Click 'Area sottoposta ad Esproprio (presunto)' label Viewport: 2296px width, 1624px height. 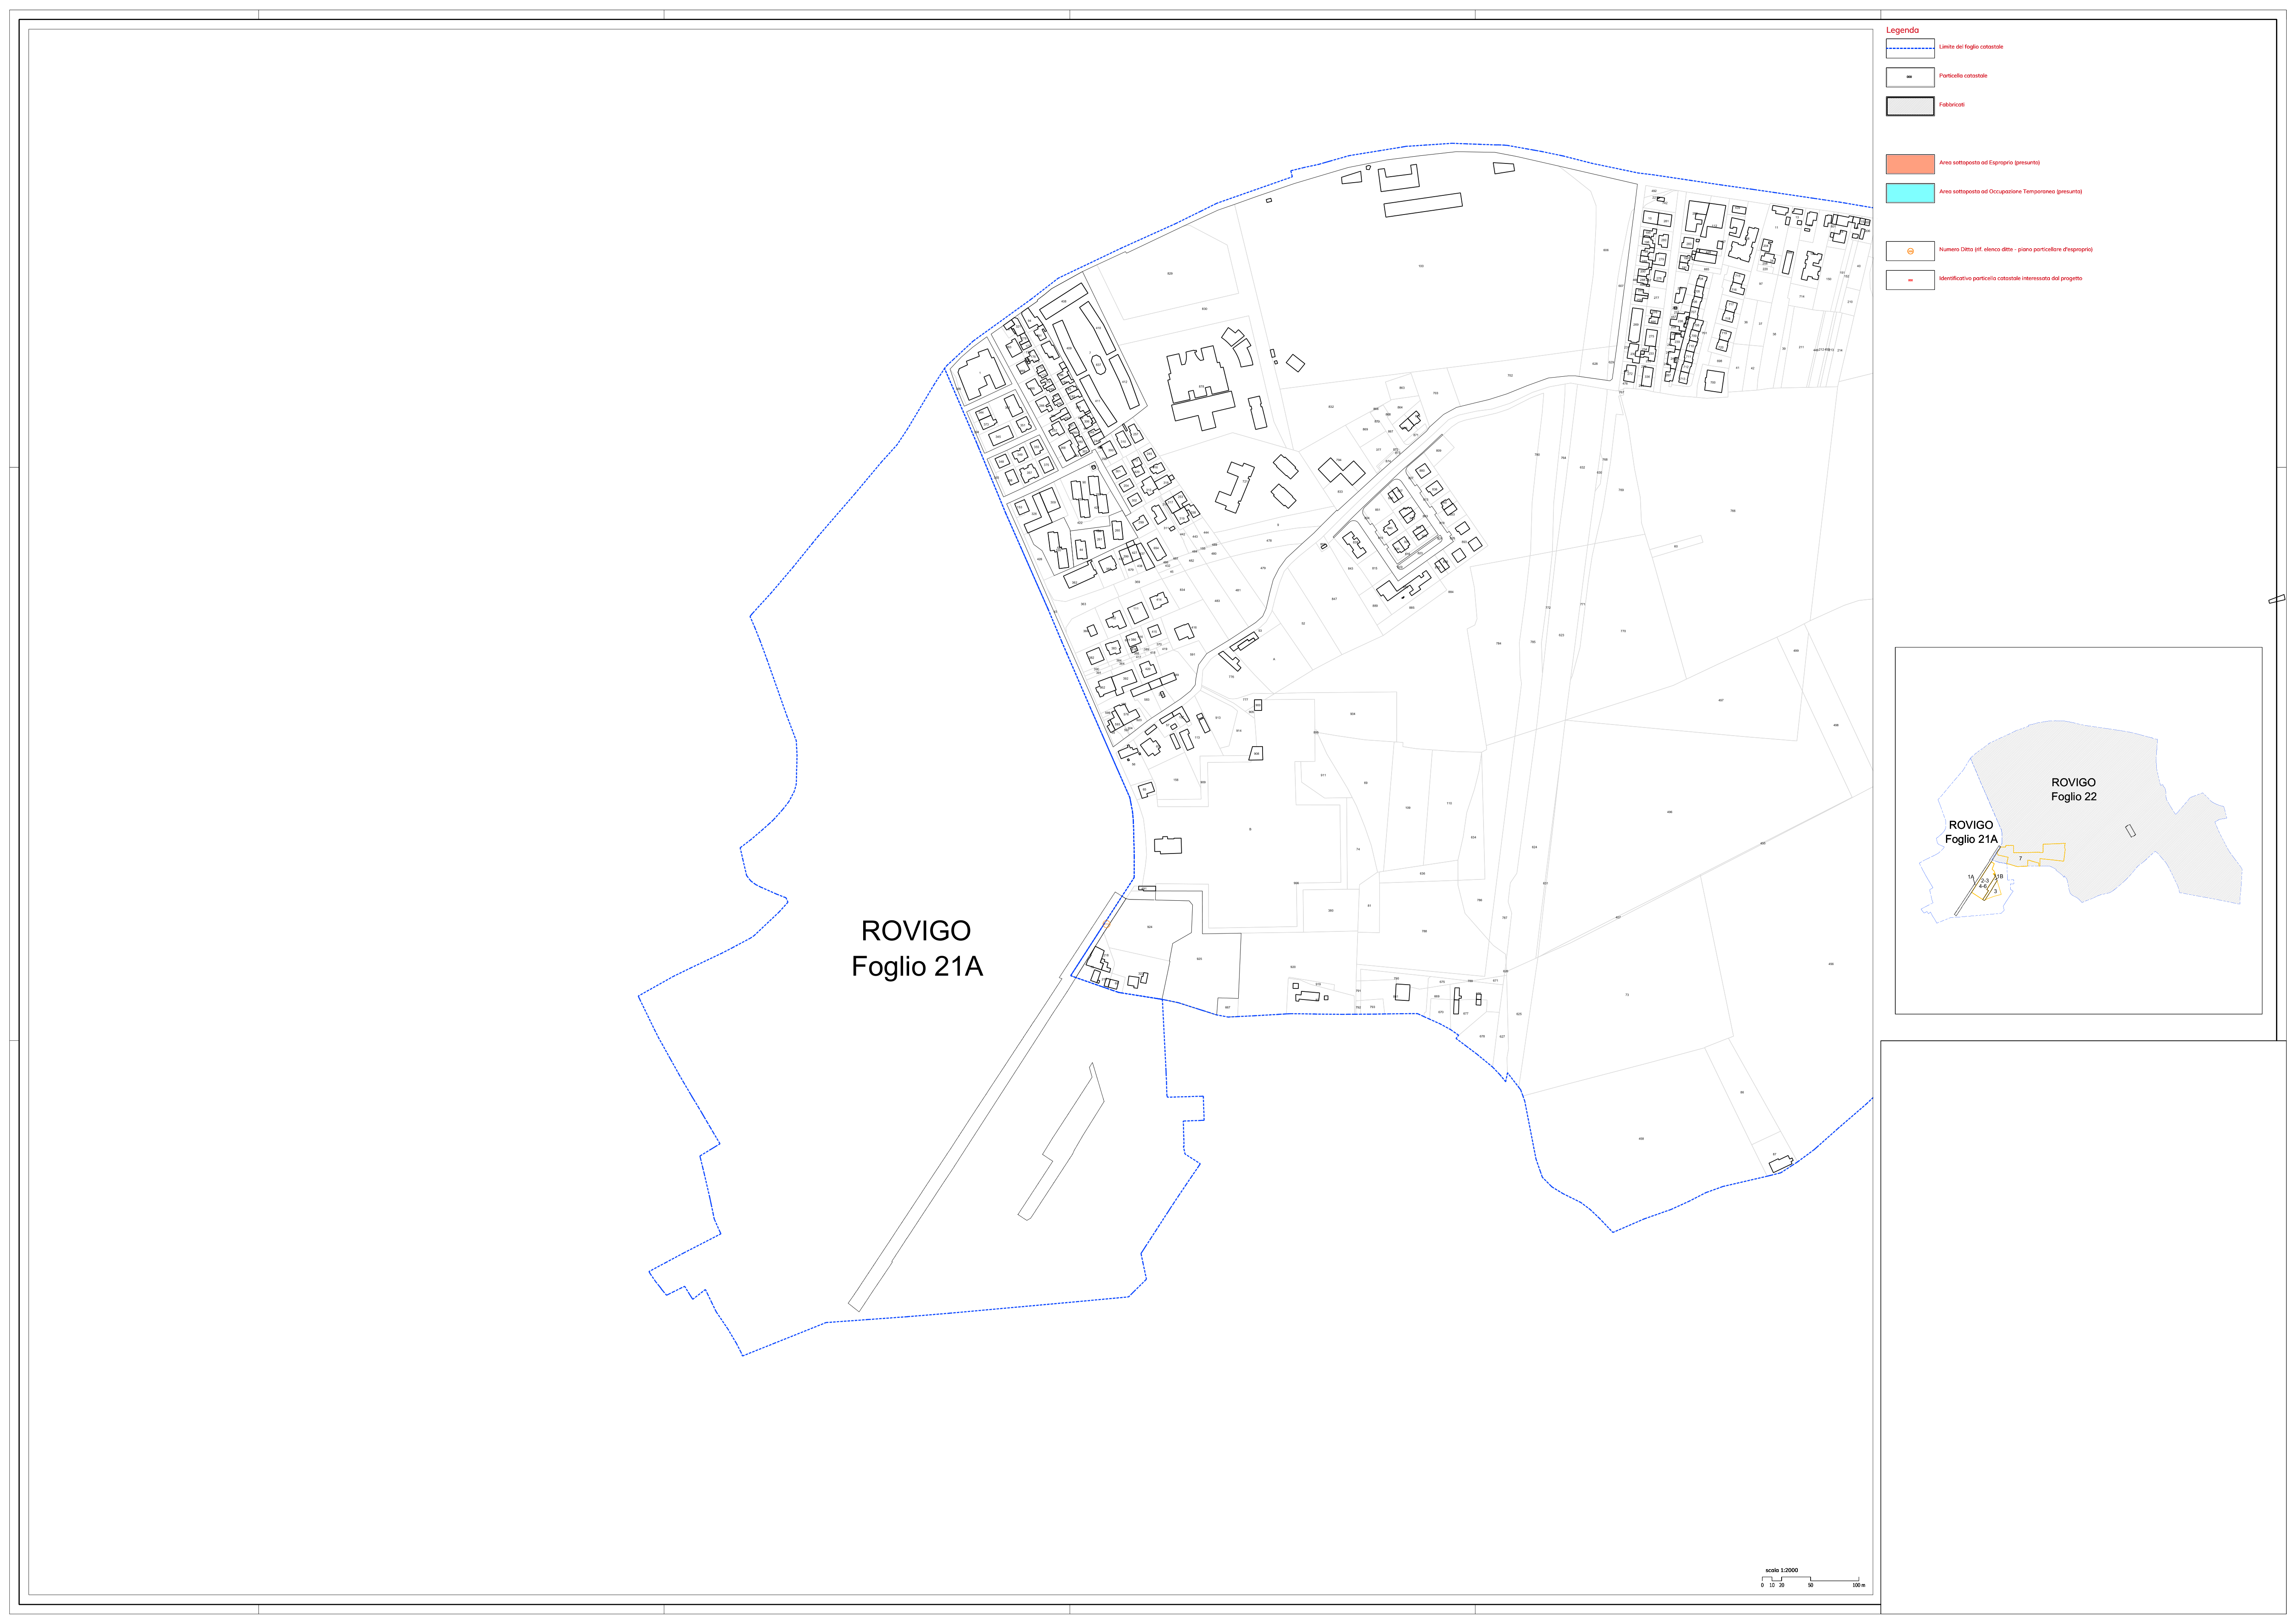pos(1989,163)
